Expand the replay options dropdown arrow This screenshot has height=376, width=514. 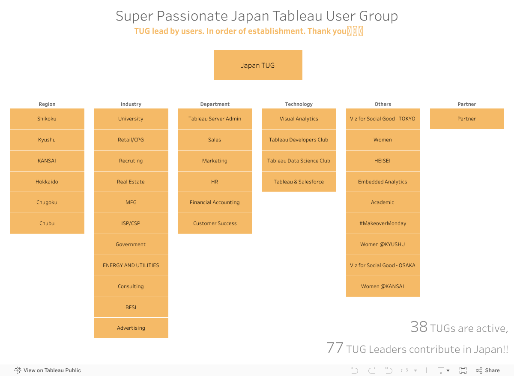(x=415, y=370)
